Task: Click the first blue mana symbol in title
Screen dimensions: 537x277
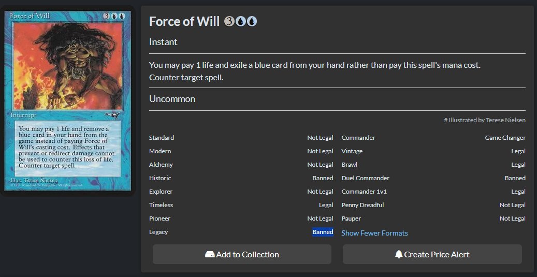Action: click(x=240, y=22)
